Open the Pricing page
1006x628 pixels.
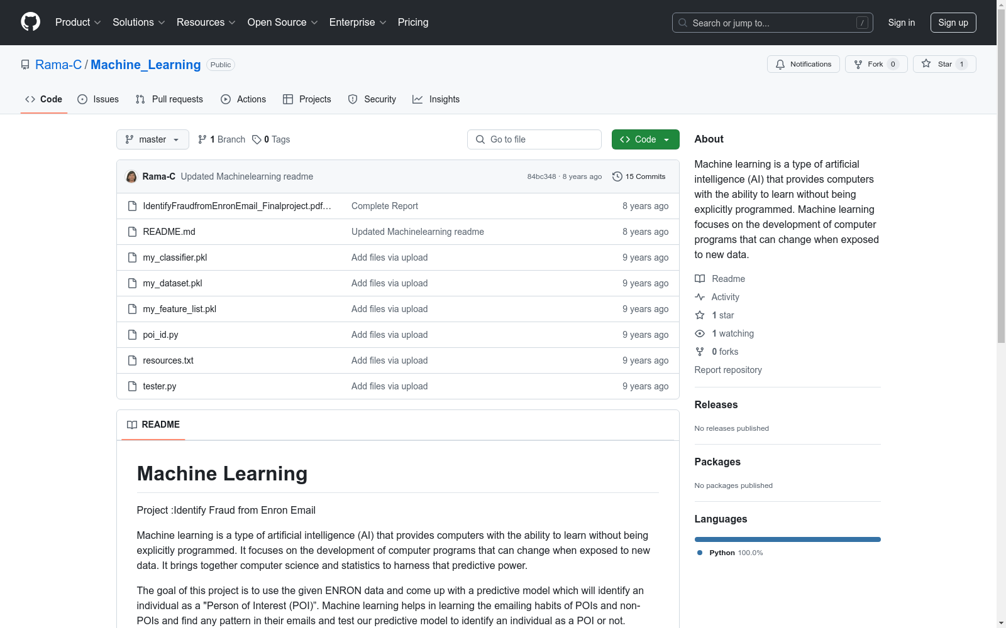point(413,22)
